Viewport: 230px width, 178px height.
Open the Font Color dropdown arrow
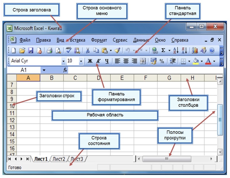point(214,61)
